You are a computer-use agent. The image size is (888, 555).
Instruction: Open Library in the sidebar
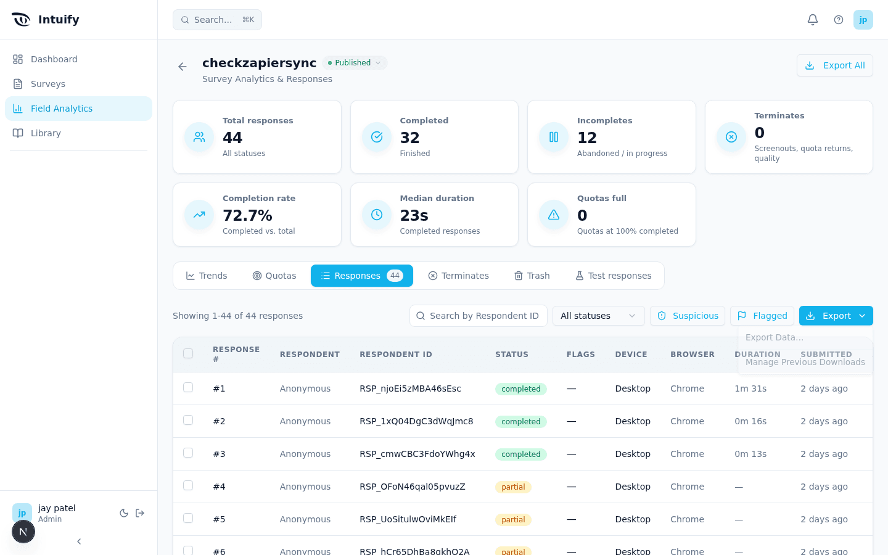pyautogui.click(x=78, y=133)
